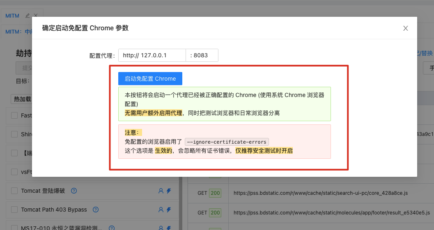The width and height of the screenshot is (434, 230).
Task: Click the 200 status of result_e5340e5.js row
Action: click(215, 213)
